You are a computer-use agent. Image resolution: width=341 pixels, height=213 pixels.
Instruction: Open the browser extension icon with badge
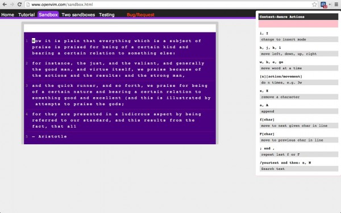[323, 5]
